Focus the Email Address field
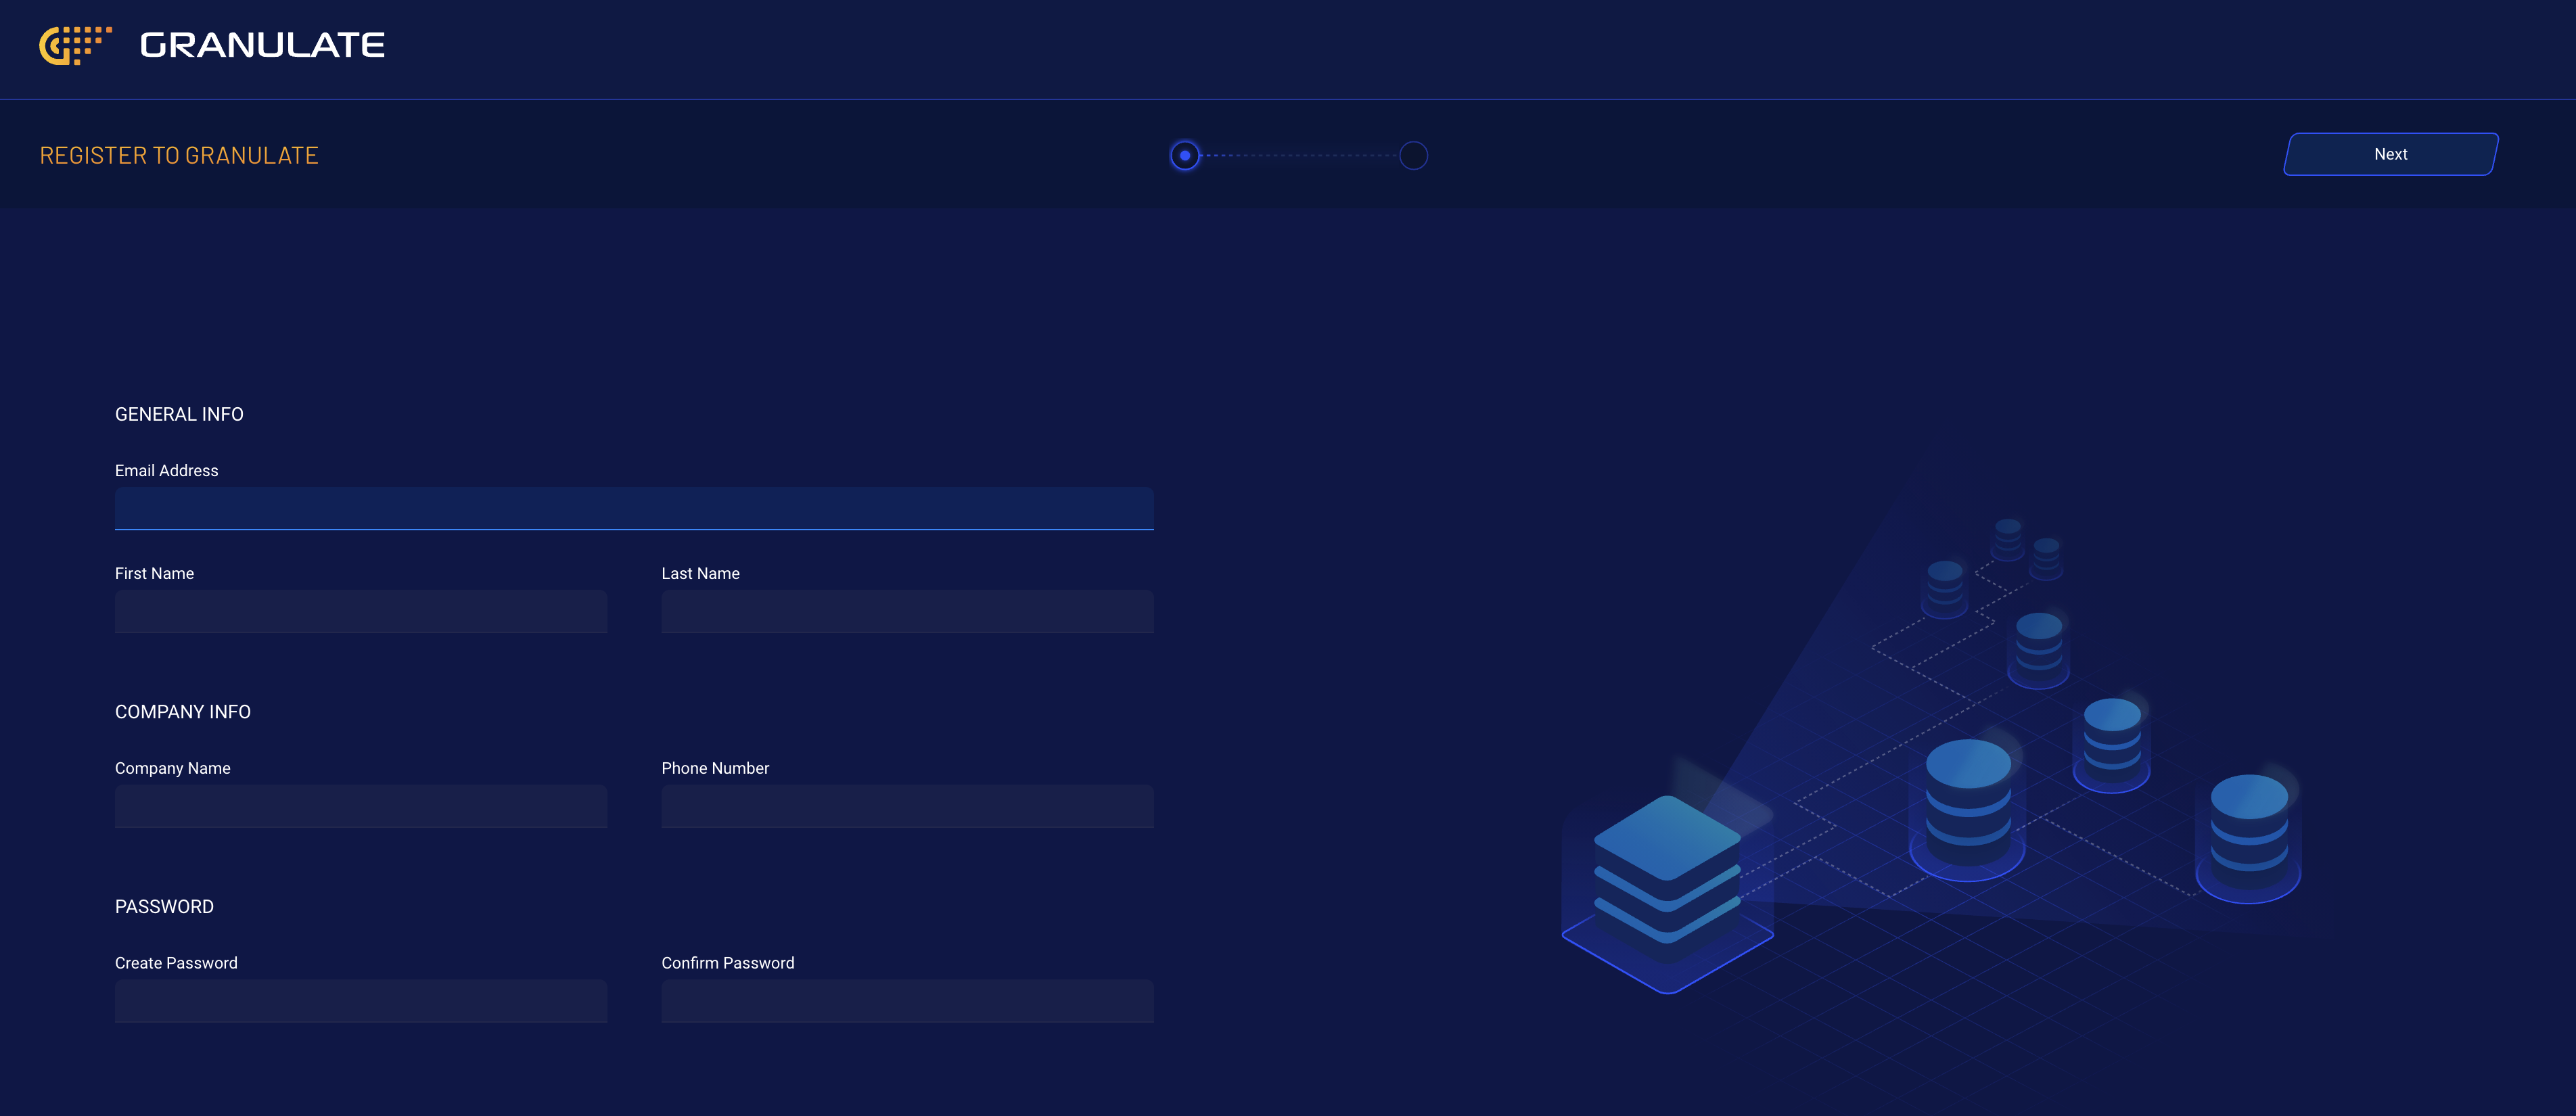This screenshot has width=2576, height=1116. pos(634,509)
